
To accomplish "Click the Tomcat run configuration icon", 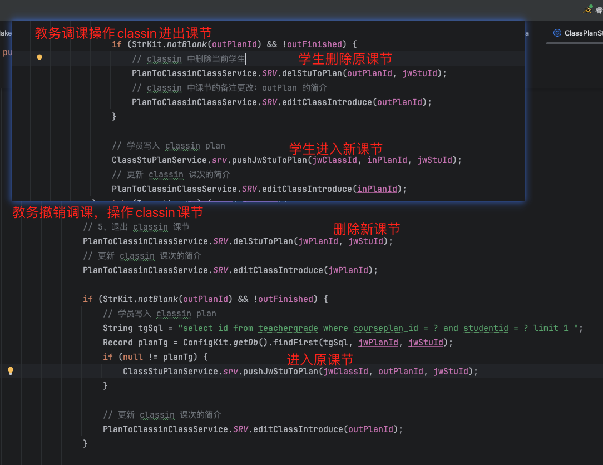I will pos(589,8).
